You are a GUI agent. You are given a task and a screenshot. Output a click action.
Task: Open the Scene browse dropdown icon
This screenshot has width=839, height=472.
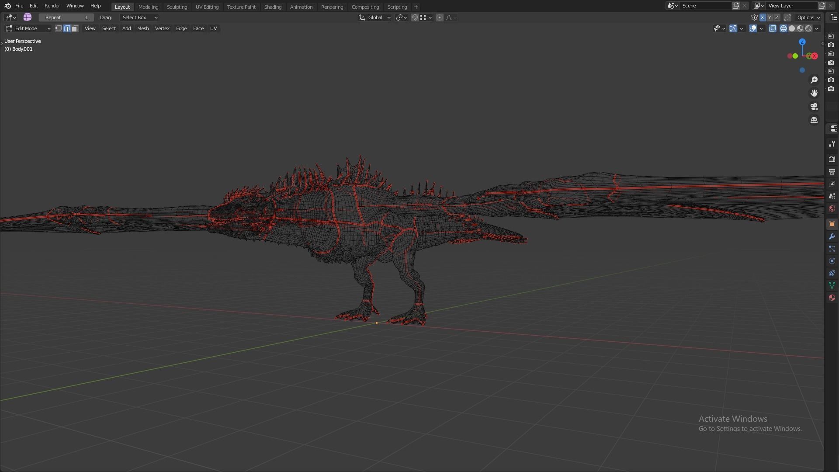click(x=673, y=6)
